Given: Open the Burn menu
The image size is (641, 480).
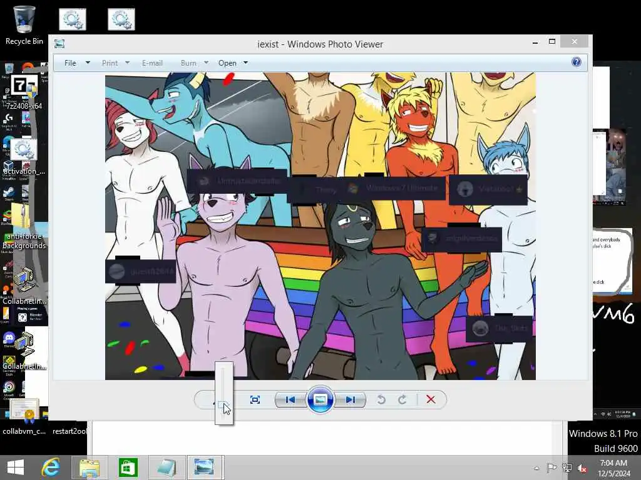Looking at the screenshot, I should (188, 63).
